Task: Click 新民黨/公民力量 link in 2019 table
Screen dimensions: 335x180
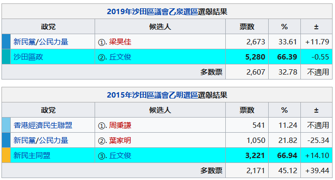Action: click(41, 41)
